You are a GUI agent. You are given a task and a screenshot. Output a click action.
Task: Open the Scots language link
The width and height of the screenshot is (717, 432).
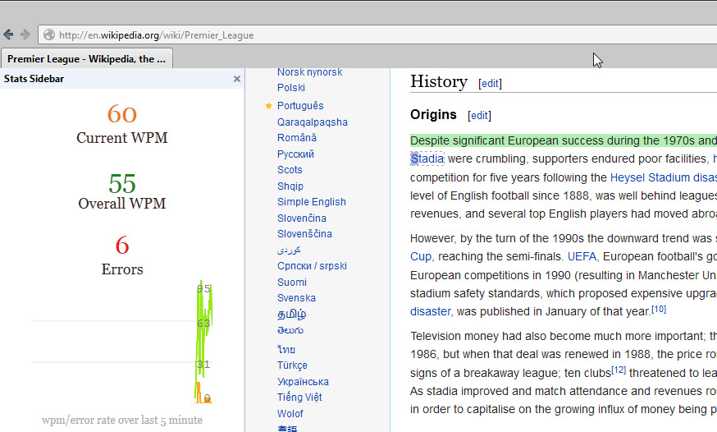click(x=290, y=170)
